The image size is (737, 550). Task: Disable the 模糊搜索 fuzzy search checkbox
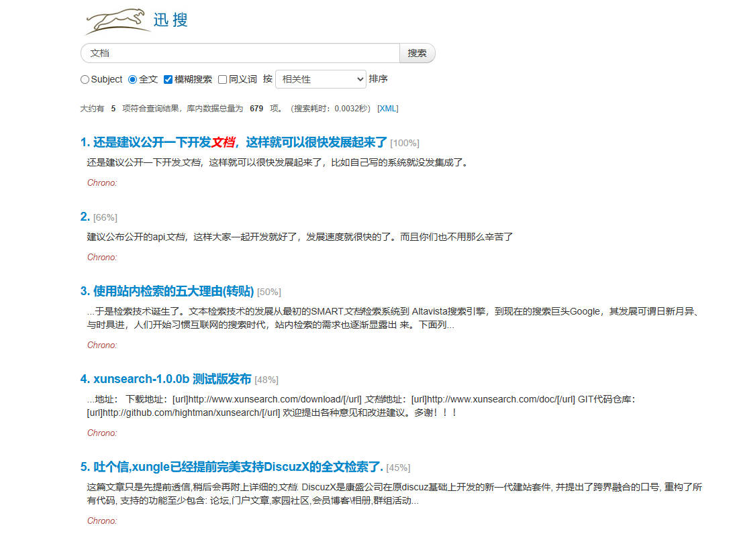click(167, 79)
